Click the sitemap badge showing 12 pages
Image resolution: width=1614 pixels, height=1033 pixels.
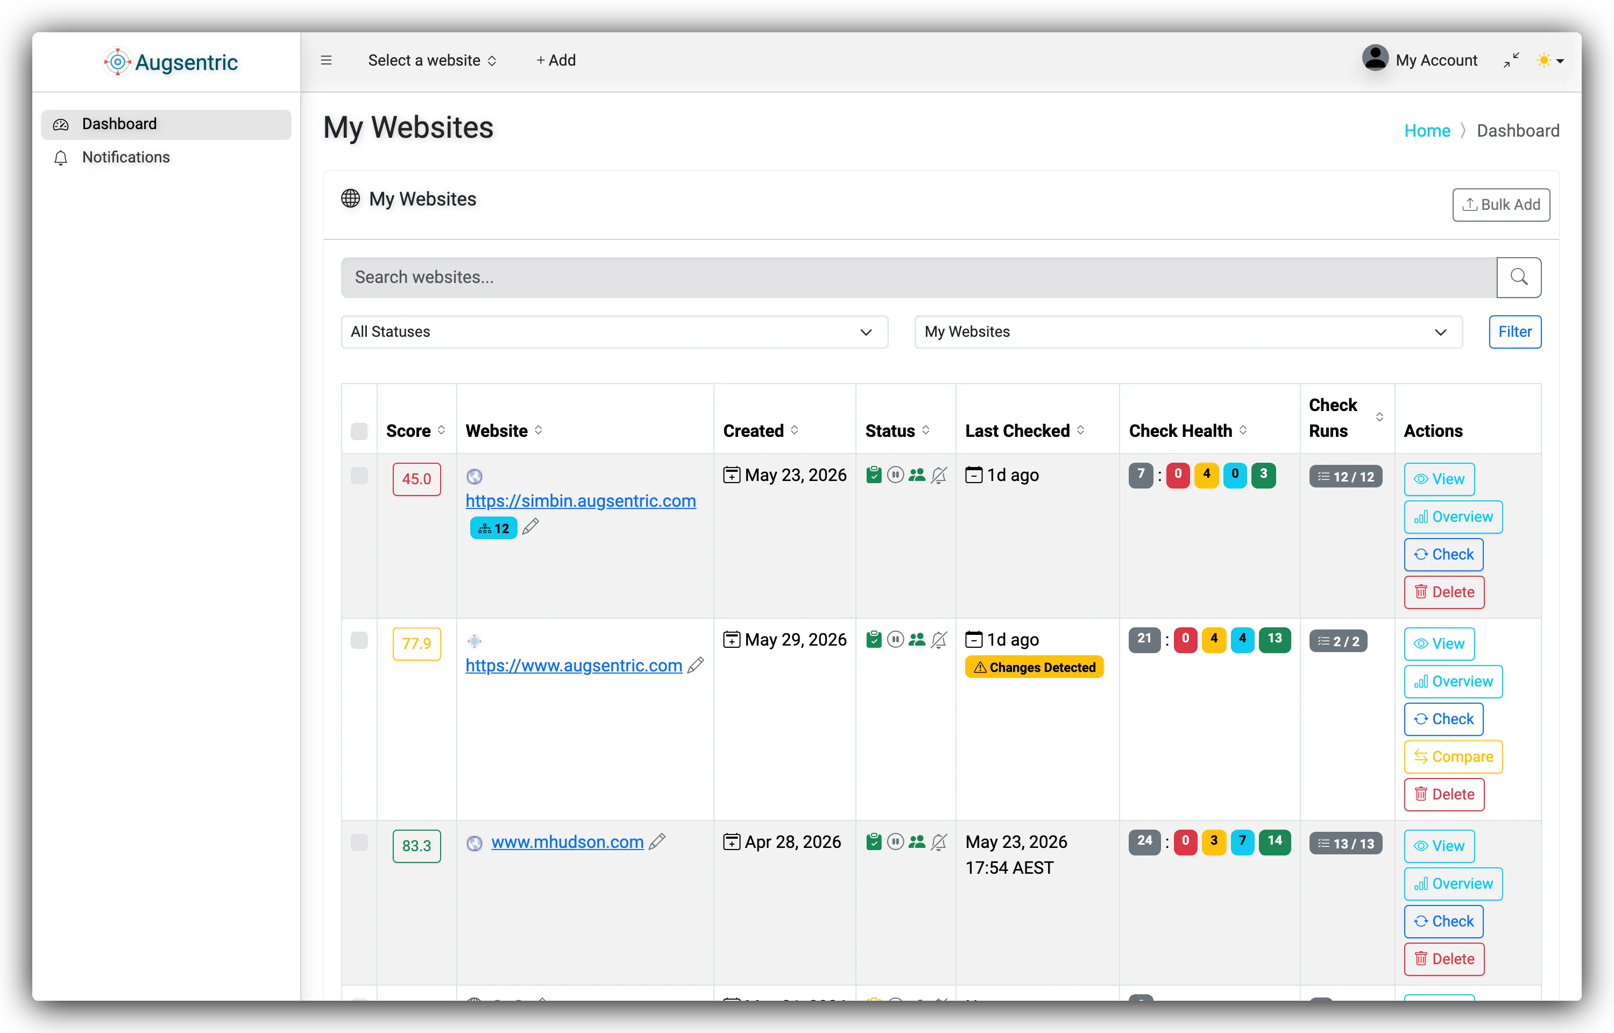point(493,528)
